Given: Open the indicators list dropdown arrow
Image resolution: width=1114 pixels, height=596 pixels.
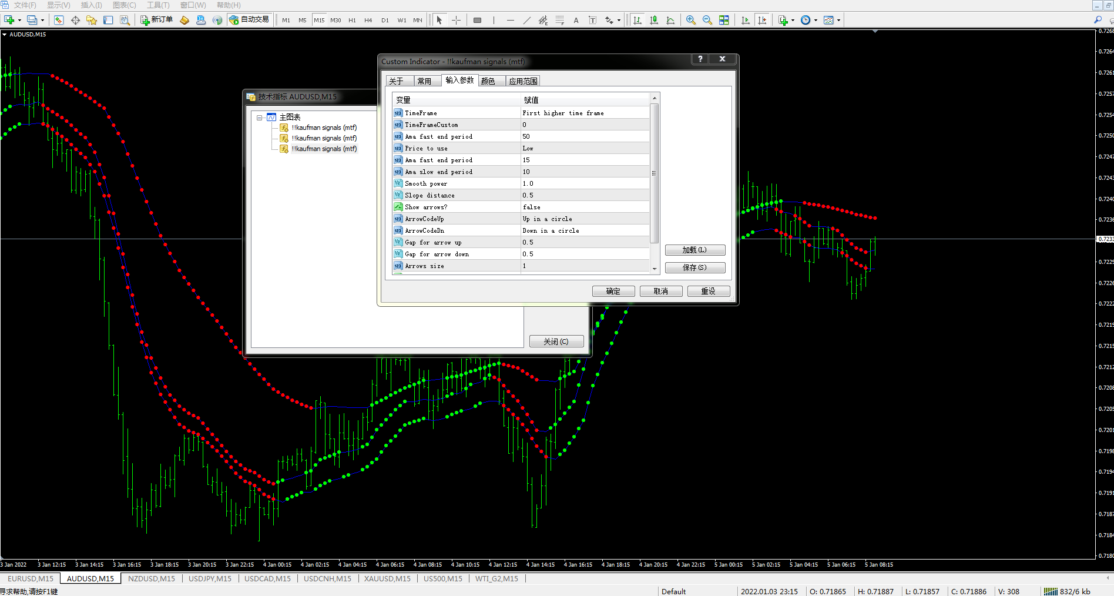Looking at the screenshot, I should tap(793, 20).
